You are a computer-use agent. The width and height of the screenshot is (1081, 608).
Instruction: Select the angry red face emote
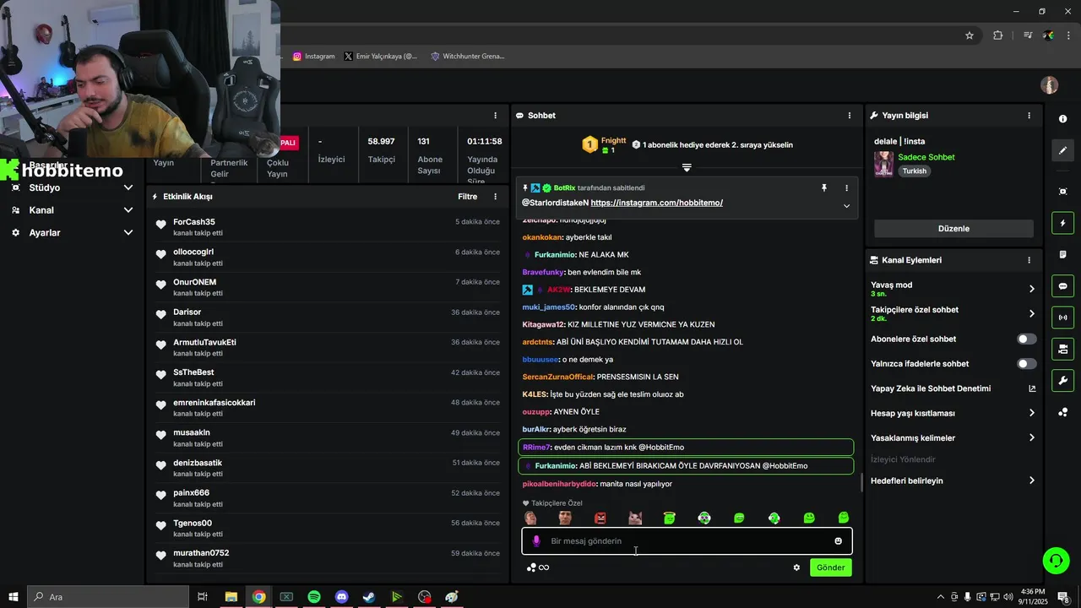point(600,518)
